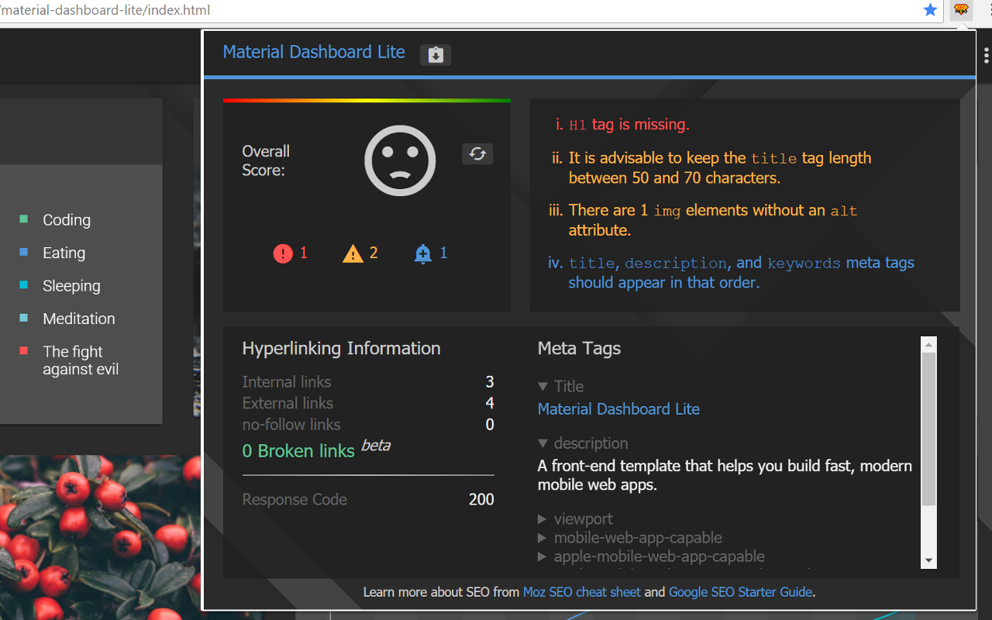Click the Material Dashboard Lite title value

point(618,409)
